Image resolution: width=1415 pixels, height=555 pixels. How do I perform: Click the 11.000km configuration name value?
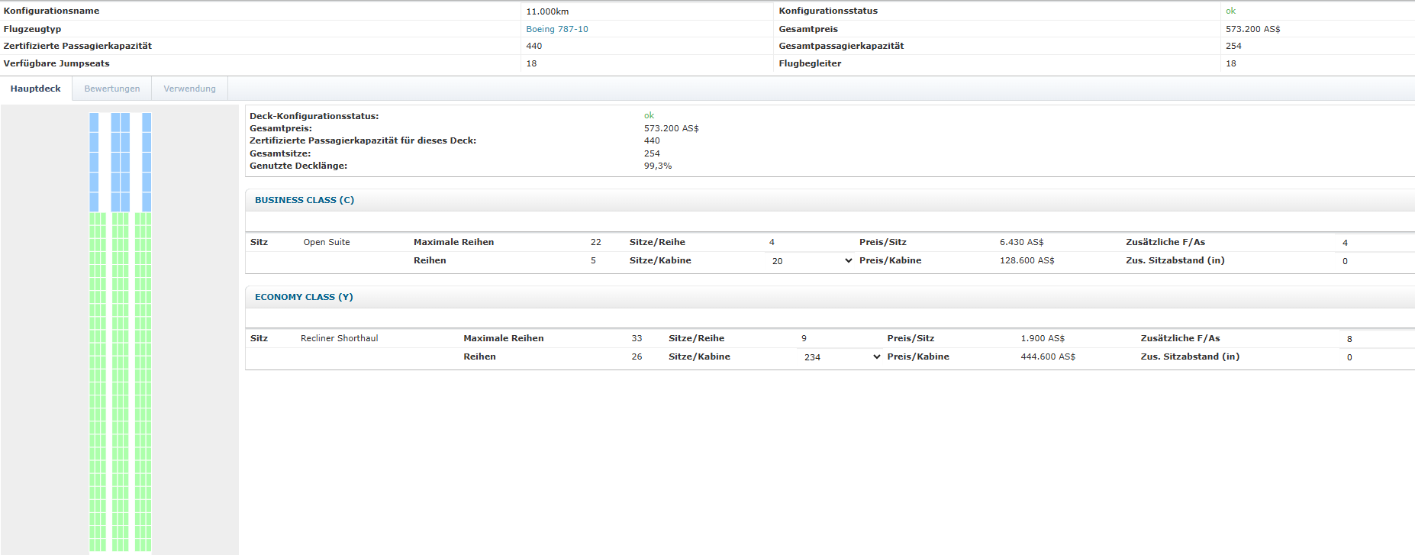pos(547,11)
